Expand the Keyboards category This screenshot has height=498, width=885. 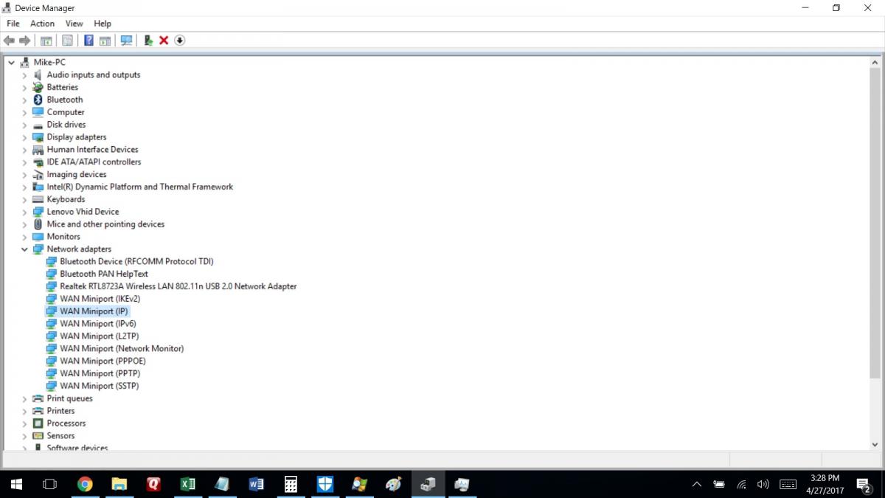(x=24, y=199)
